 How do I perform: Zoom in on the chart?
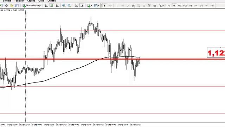[64, 6]
